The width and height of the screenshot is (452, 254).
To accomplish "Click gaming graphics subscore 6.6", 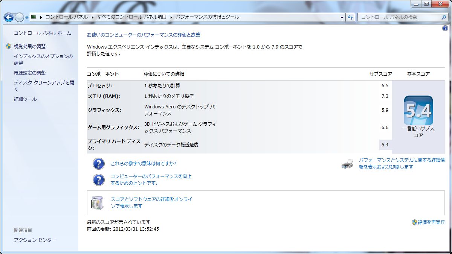I will click(x=385, y=128).
